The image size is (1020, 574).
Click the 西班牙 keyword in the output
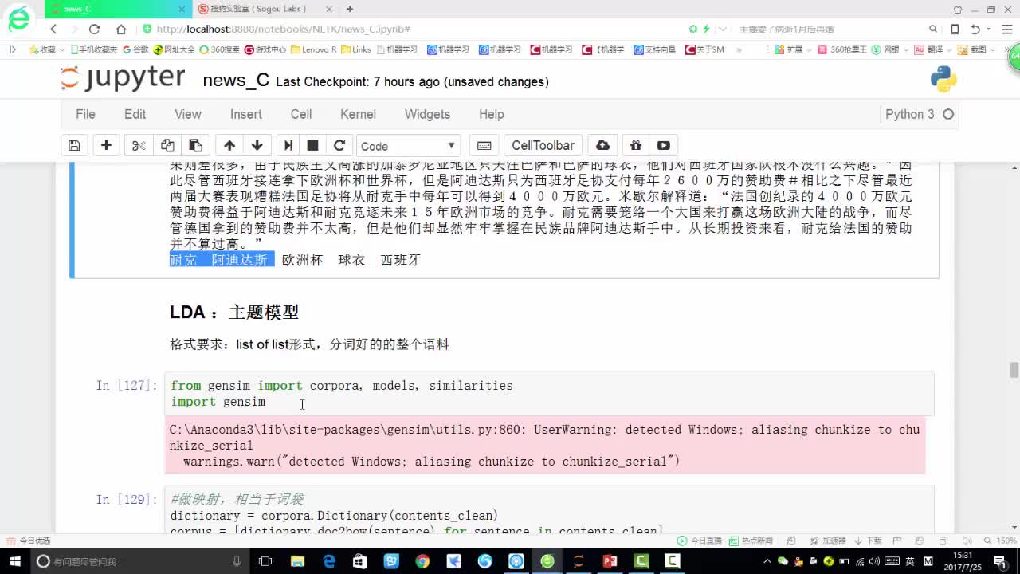(x=400, y=260)
